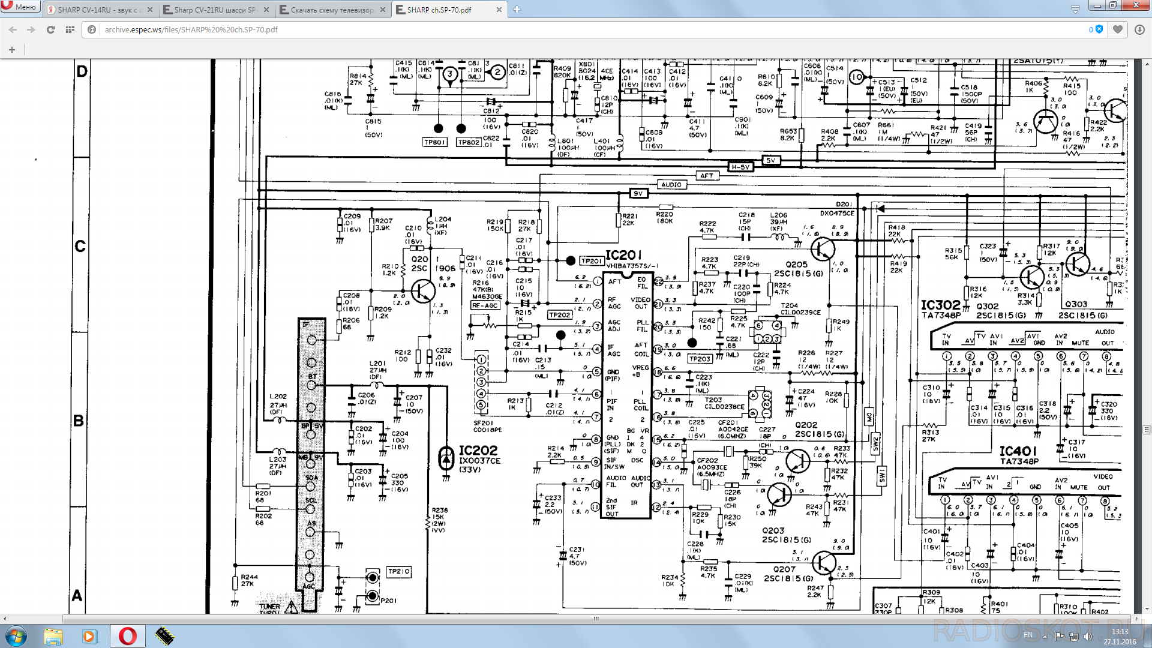1152x648 pixels.
Task: Open the media player taskbar icon
Action: [x=89, y=636]
